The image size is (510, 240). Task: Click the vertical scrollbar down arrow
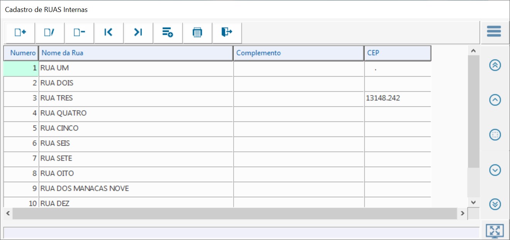coord(473,202)
